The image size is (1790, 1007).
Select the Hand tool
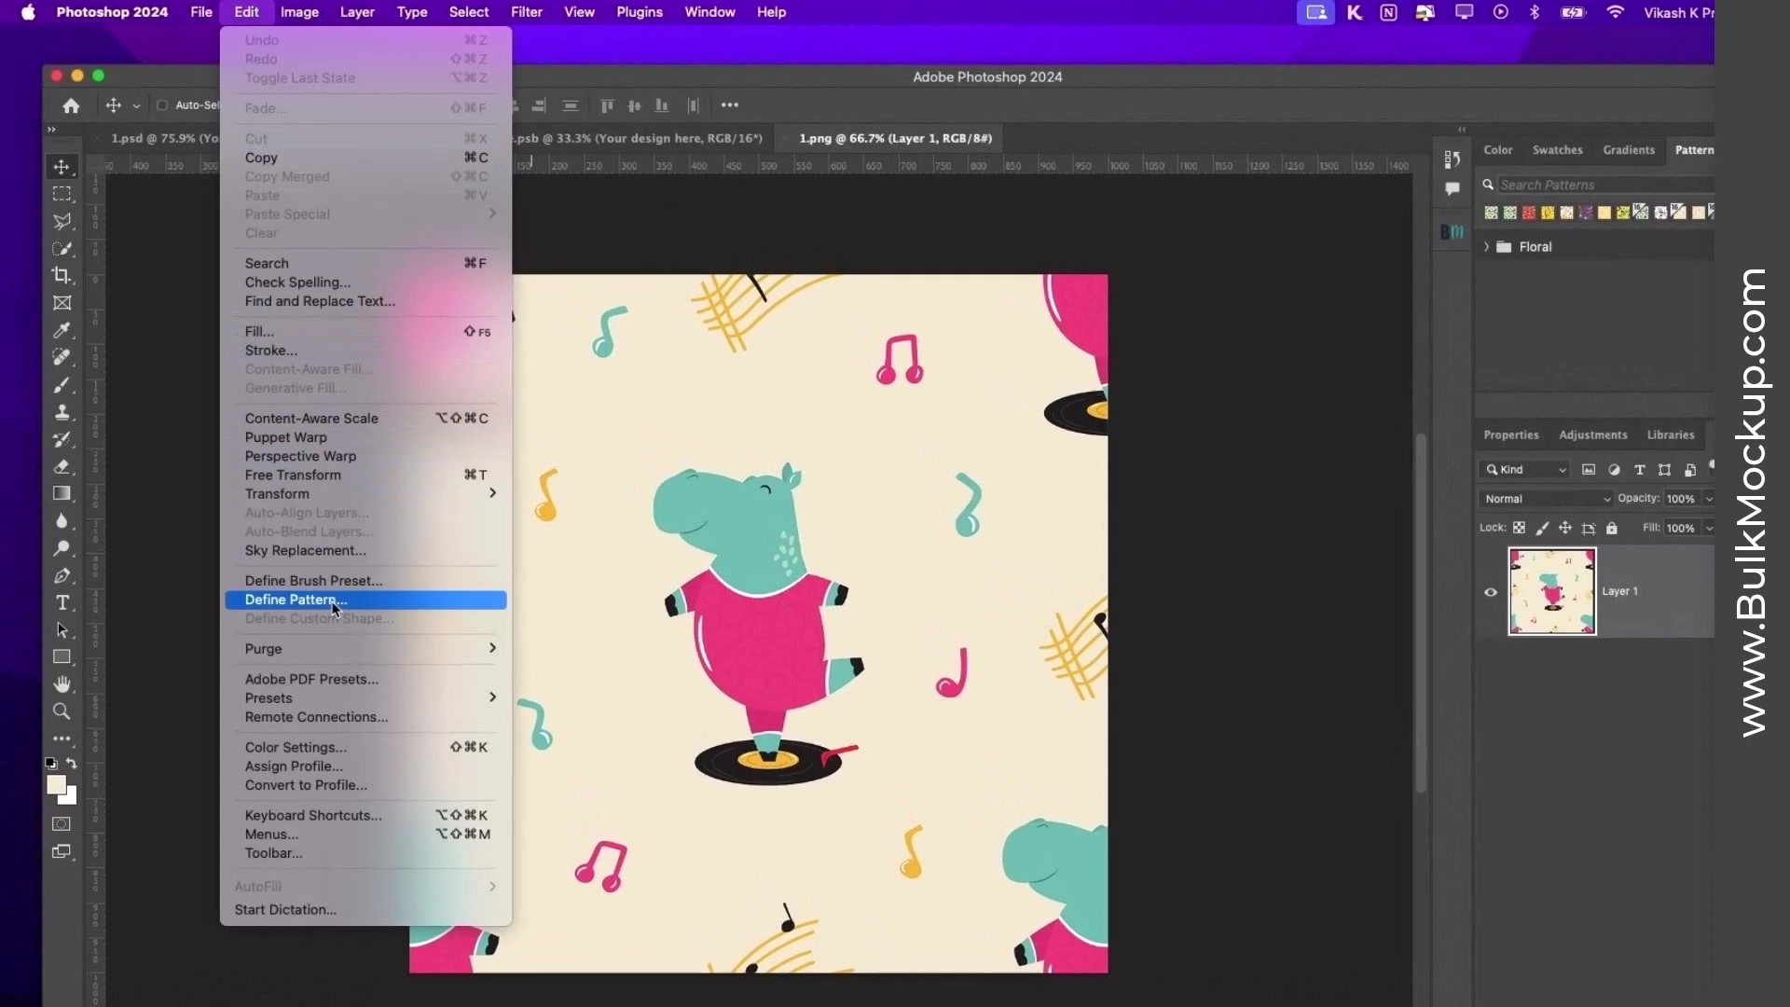(x=63, y=683)
